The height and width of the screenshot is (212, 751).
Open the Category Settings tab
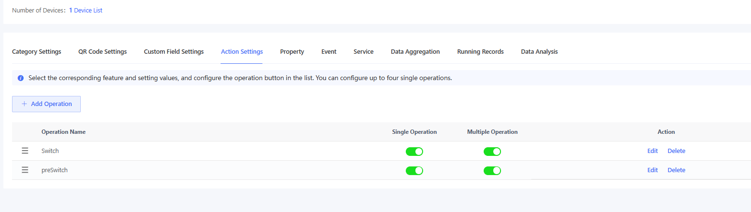[x=37, y=52]
